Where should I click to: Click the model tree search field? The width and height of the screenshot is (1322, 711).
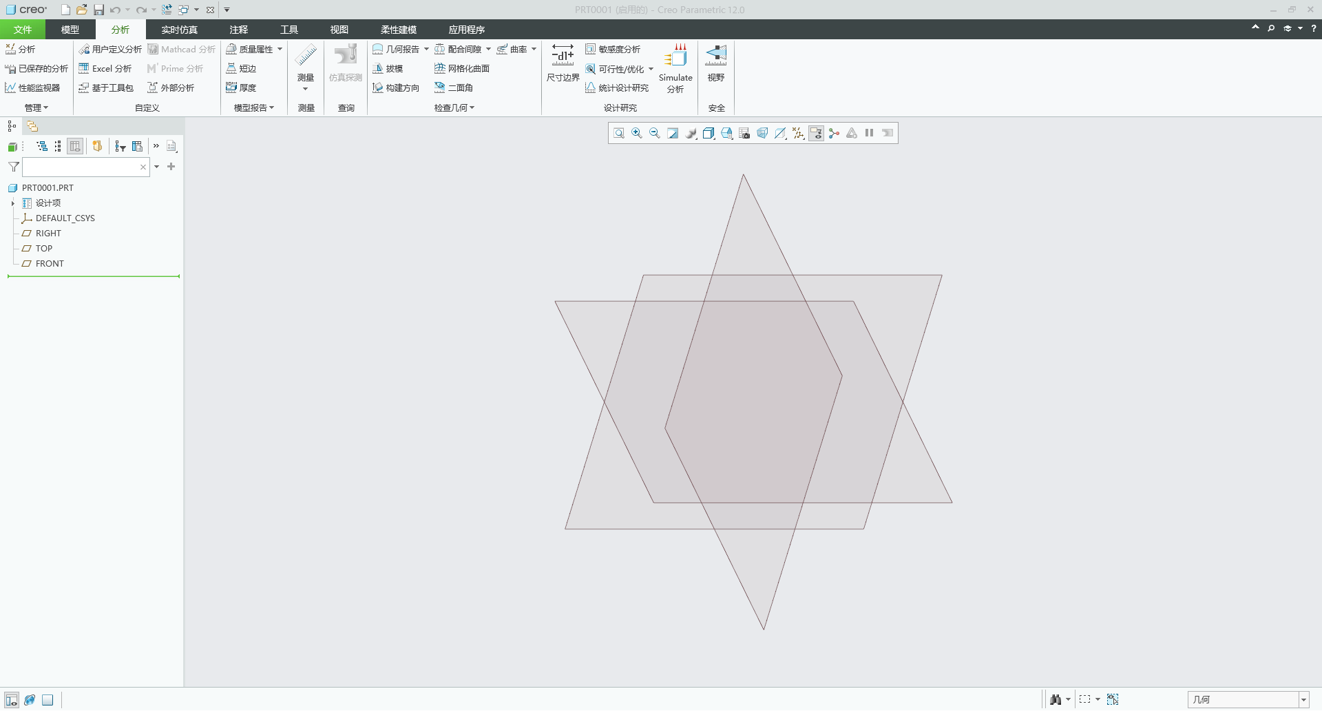(80, 167)
